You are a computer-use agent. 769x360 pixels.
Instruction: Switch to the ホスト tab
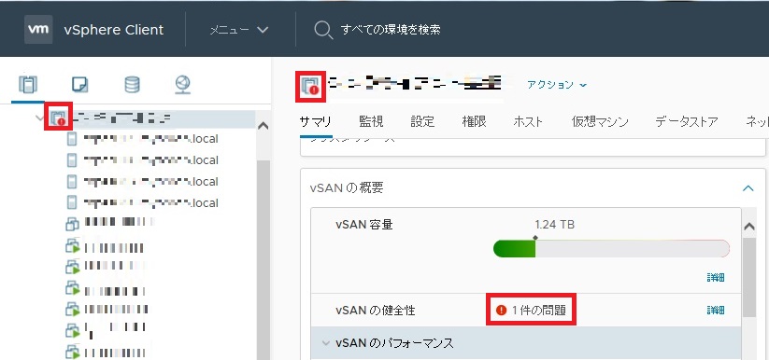coord(528,121)
